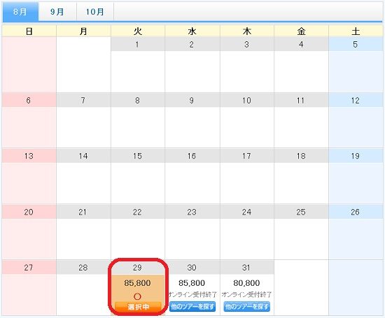Click the orange 選択中 button on day 29
This screenshot has height=318, width=385.
[138, 307]
